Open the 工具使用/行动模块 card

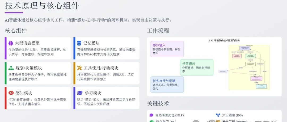click(106, 73)
